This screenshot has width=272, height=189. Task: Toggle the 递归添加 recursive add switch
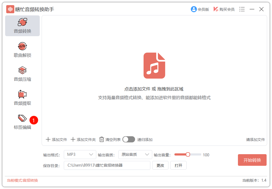[129, 139]
